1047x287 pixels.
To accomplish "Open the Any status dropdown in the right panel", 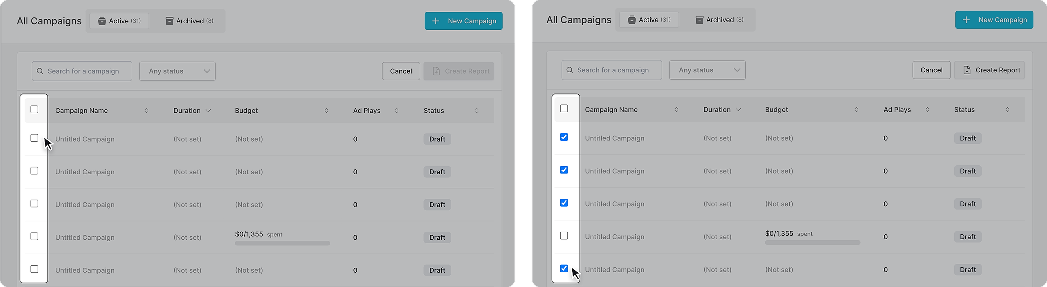I will click(x=707, y=70).
